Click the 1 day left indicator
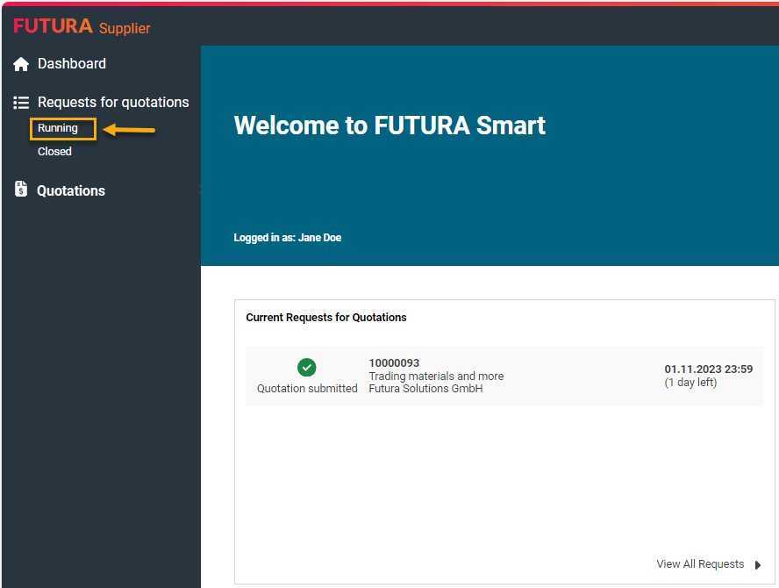779x588 pixels. click(690, 383)
